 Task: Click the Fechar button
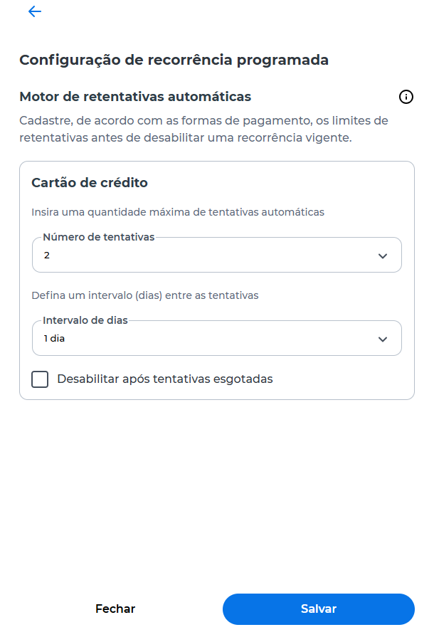[115, 609]
